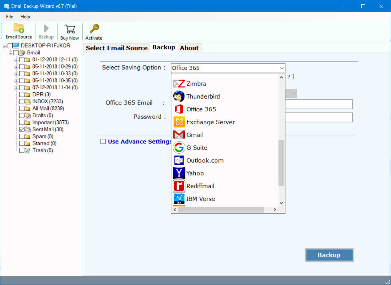Image resolution: width=391 pixels, height=285 pixels.
Task: Select the Starred (0) folder label
Action: tap(45, 143)
